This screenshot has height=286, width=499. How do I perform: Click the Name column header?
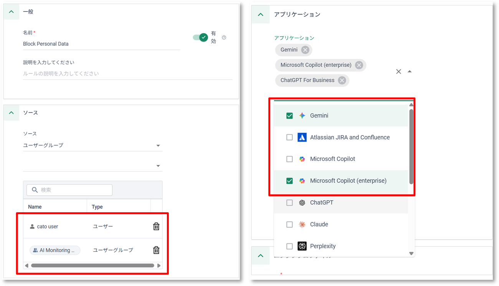click(x=35, y=207)
